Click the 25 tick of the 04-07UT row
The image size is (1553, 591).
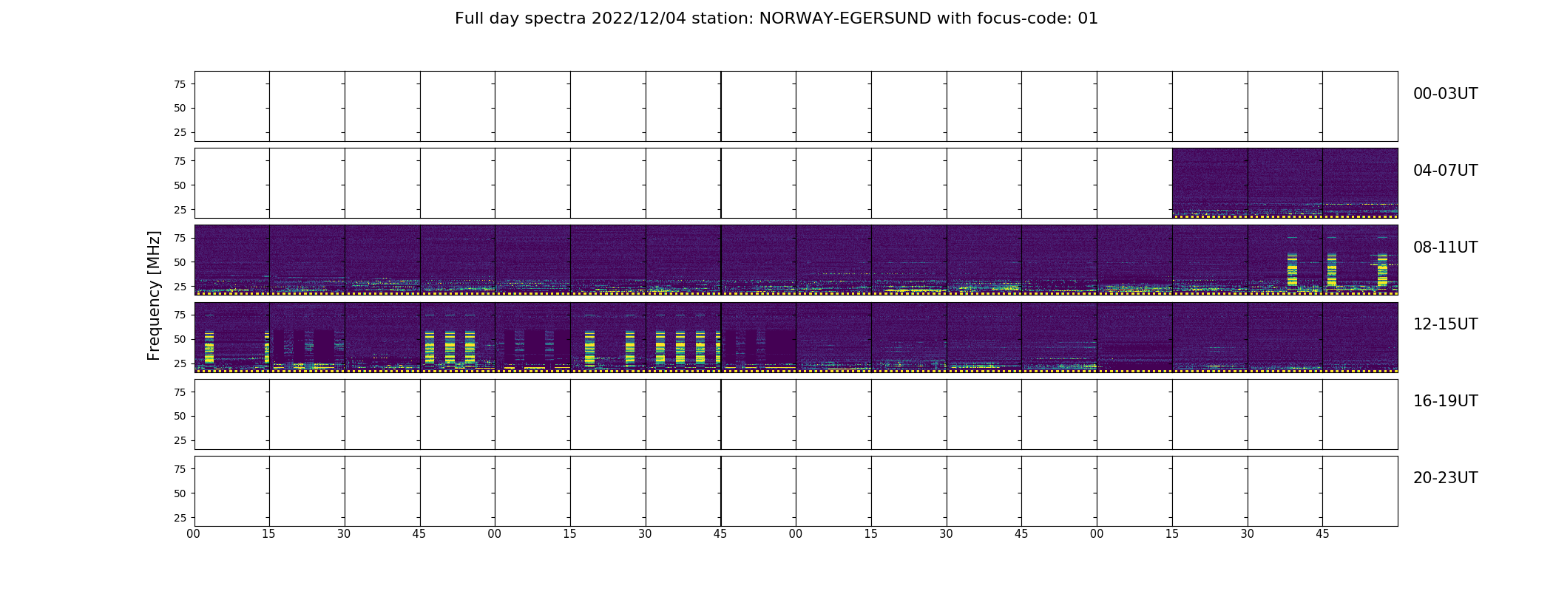[180, 210]
